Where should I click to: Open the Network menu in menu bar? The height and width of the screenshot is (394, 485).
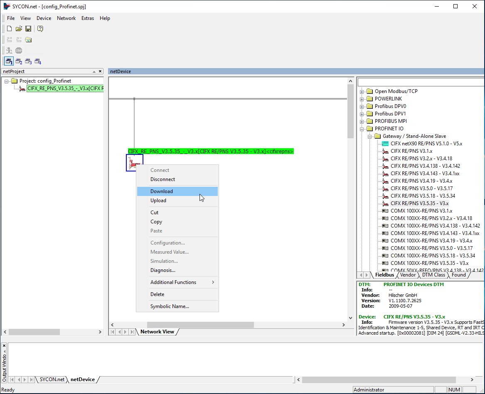coord(66,18)
